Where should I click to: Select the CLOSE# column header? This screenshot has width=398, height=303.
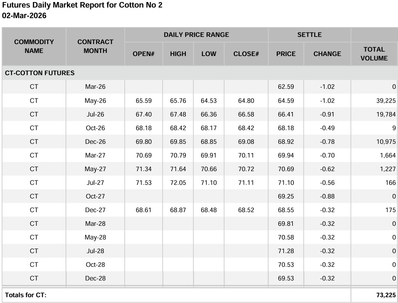click(246, 54)
